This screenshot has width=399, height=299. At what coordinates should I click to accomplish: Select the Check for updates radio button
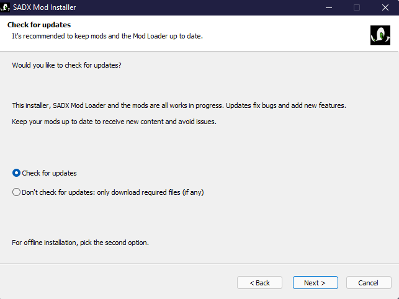coord(17,173)
